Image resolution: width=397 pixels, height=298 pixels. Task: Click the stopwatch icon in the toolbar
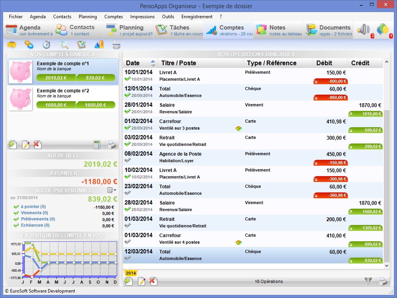click(x=47, y=45)
